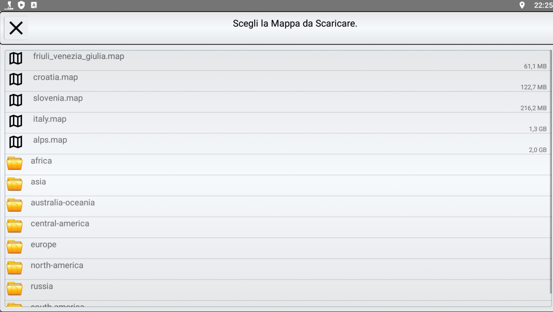Click the slovenia.map map icon
Screen dimensions: 553x312
[x=16, y=100]
